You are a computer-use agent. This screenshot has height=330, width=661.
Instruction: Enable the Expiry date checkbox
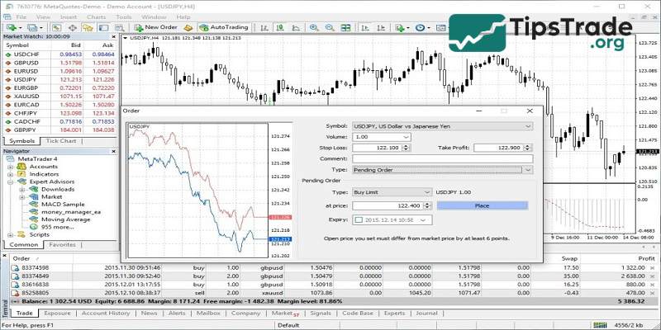359,220
